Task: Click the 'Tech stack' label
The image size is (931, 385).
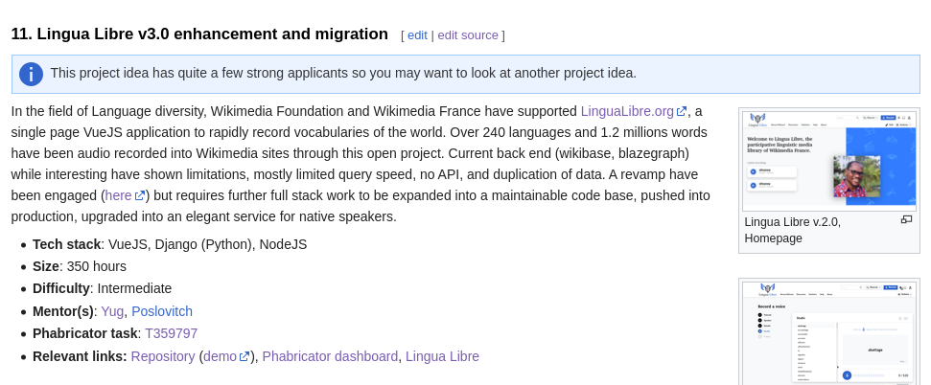Action: (x=66, y=244)
